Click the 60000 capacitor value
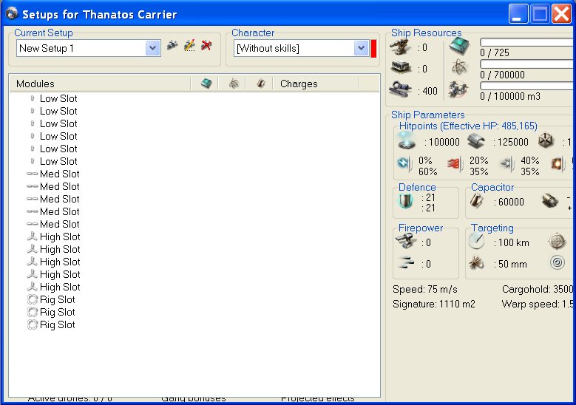 point(511,202)
